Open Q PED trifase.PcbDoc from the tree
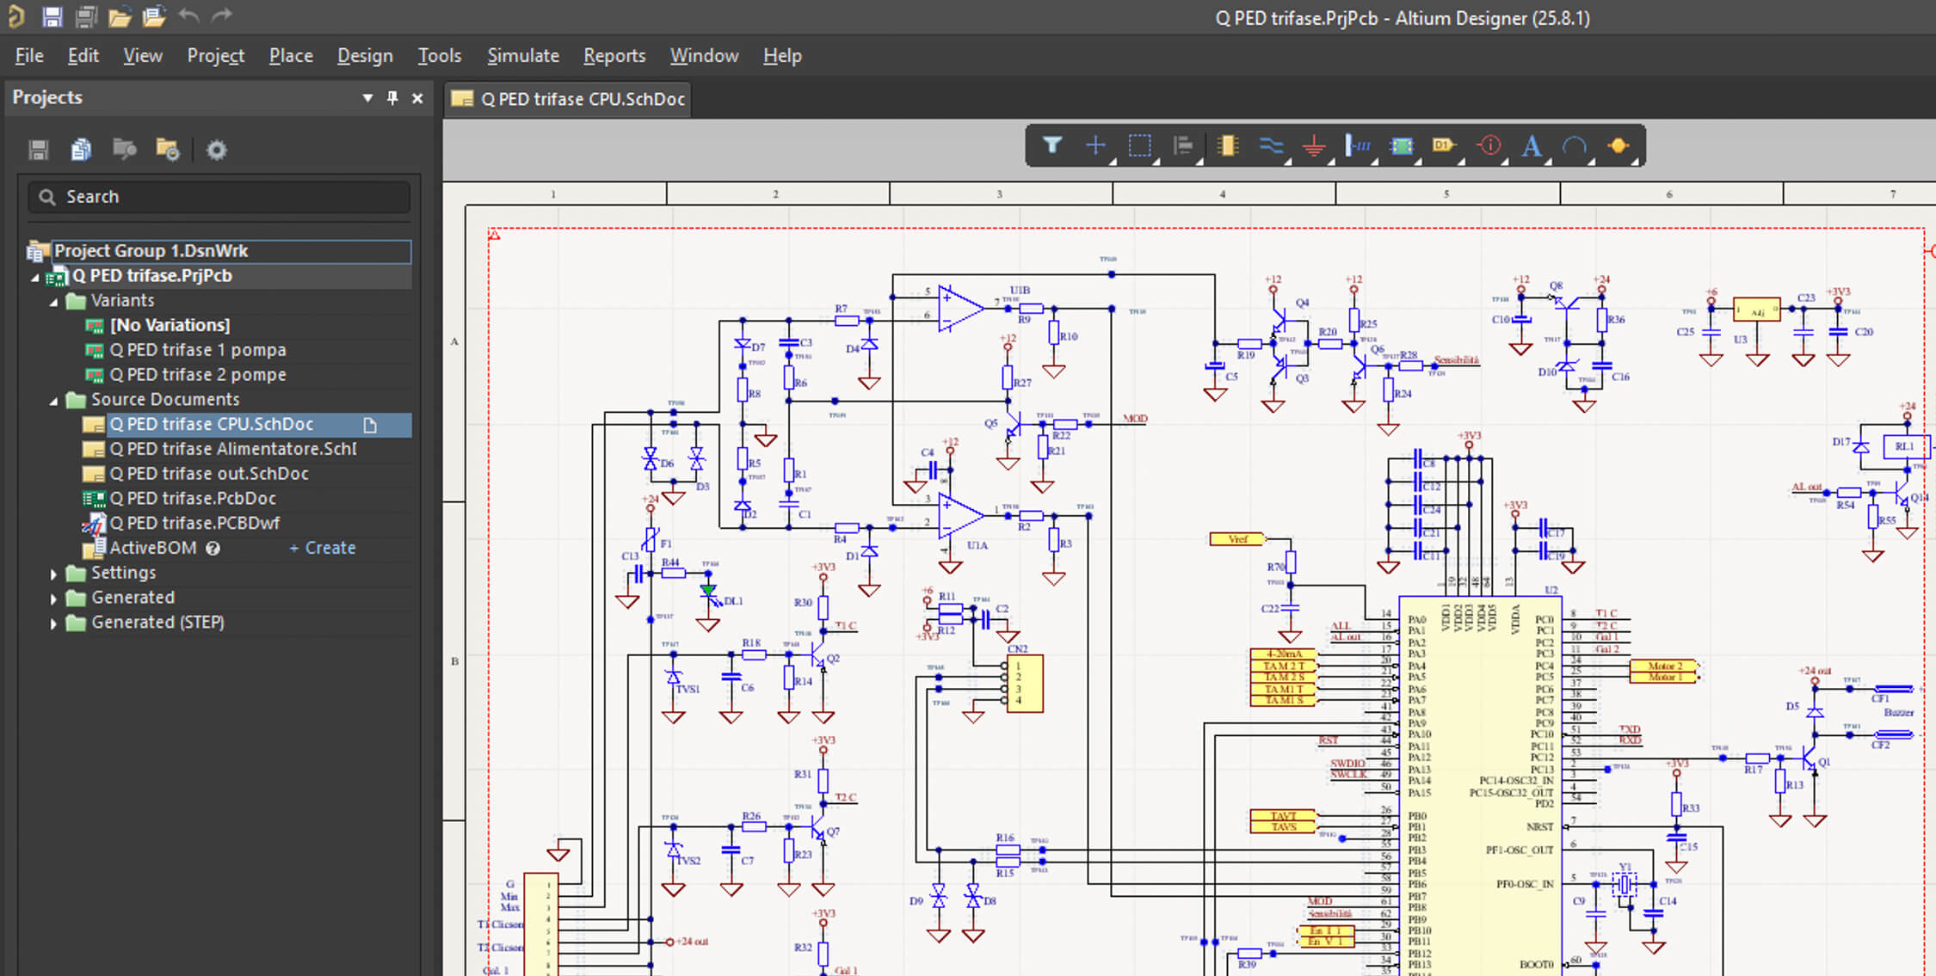This screenshot has width=1936, height=976. point(193,498)
